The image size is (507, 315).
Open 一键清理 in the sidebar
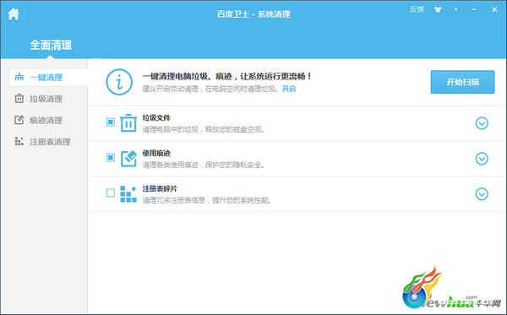tap(48, 77)
